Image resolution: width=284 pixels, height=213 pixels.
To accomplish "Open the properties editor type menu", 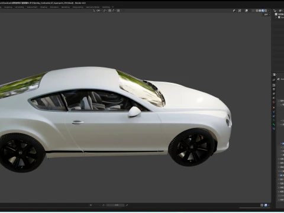I will (x=275, y=75).
